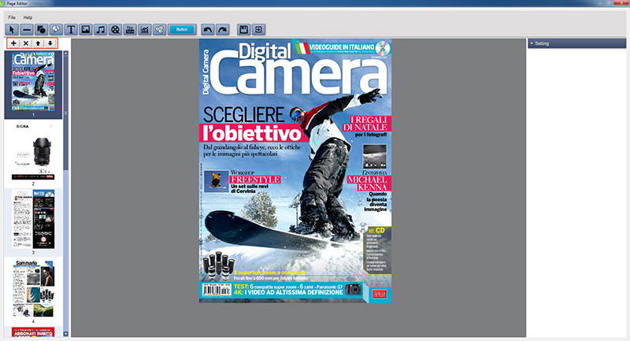This screenshot has width=630, height=341.
Task: Insert a YouTube video
Action: tap(130, 29)
